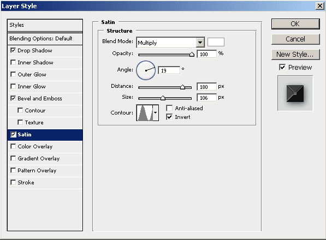Screen dimensions: 326x240
Task: Click the Opacity slider handle
Action: click(192, 55)
